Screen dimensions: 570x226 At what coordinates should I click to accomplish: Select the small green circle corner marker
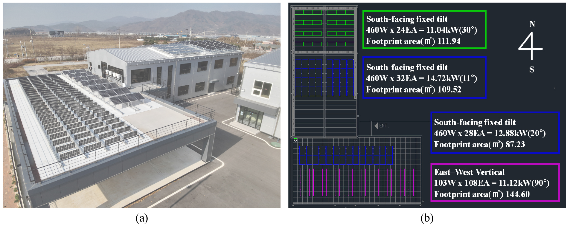(x=295, y=140)
